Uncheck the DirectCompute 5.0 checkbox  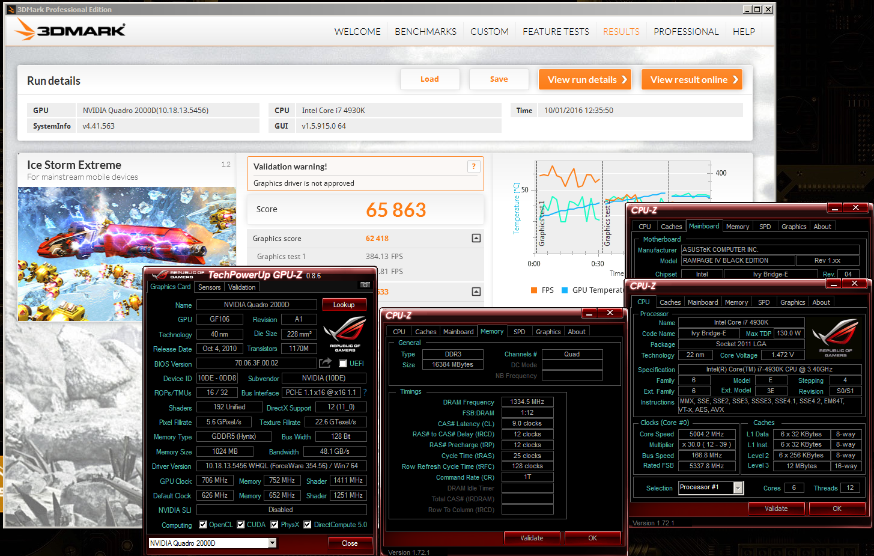click(x=307, y=524)
